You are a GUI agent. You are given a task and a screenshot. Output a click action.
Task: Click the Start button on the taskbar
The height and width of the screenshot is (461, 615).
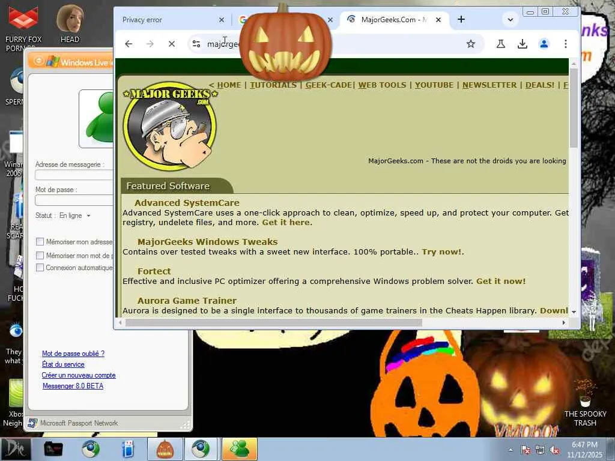coord(16,449)
